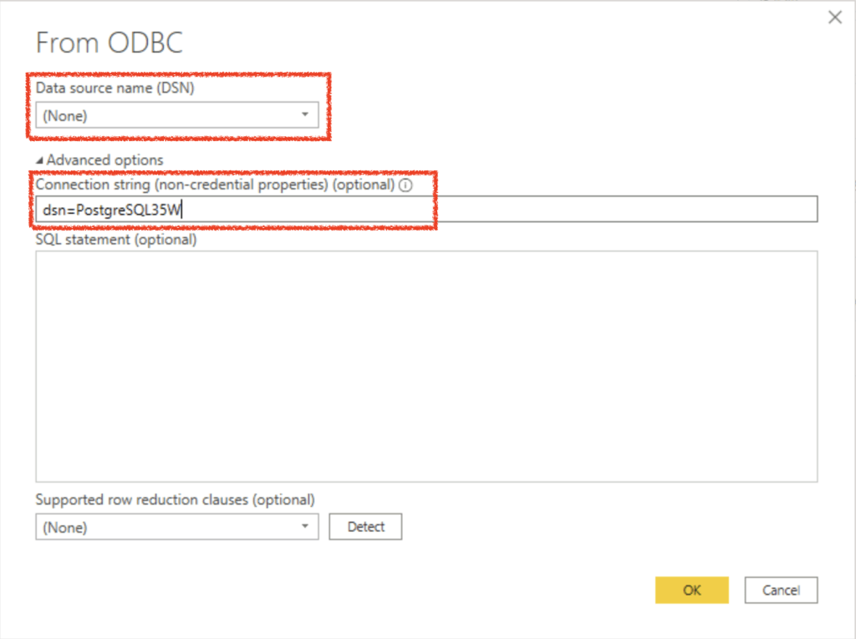
Task: Click the (None) value in DSN combo box
Action: point(65,116)
